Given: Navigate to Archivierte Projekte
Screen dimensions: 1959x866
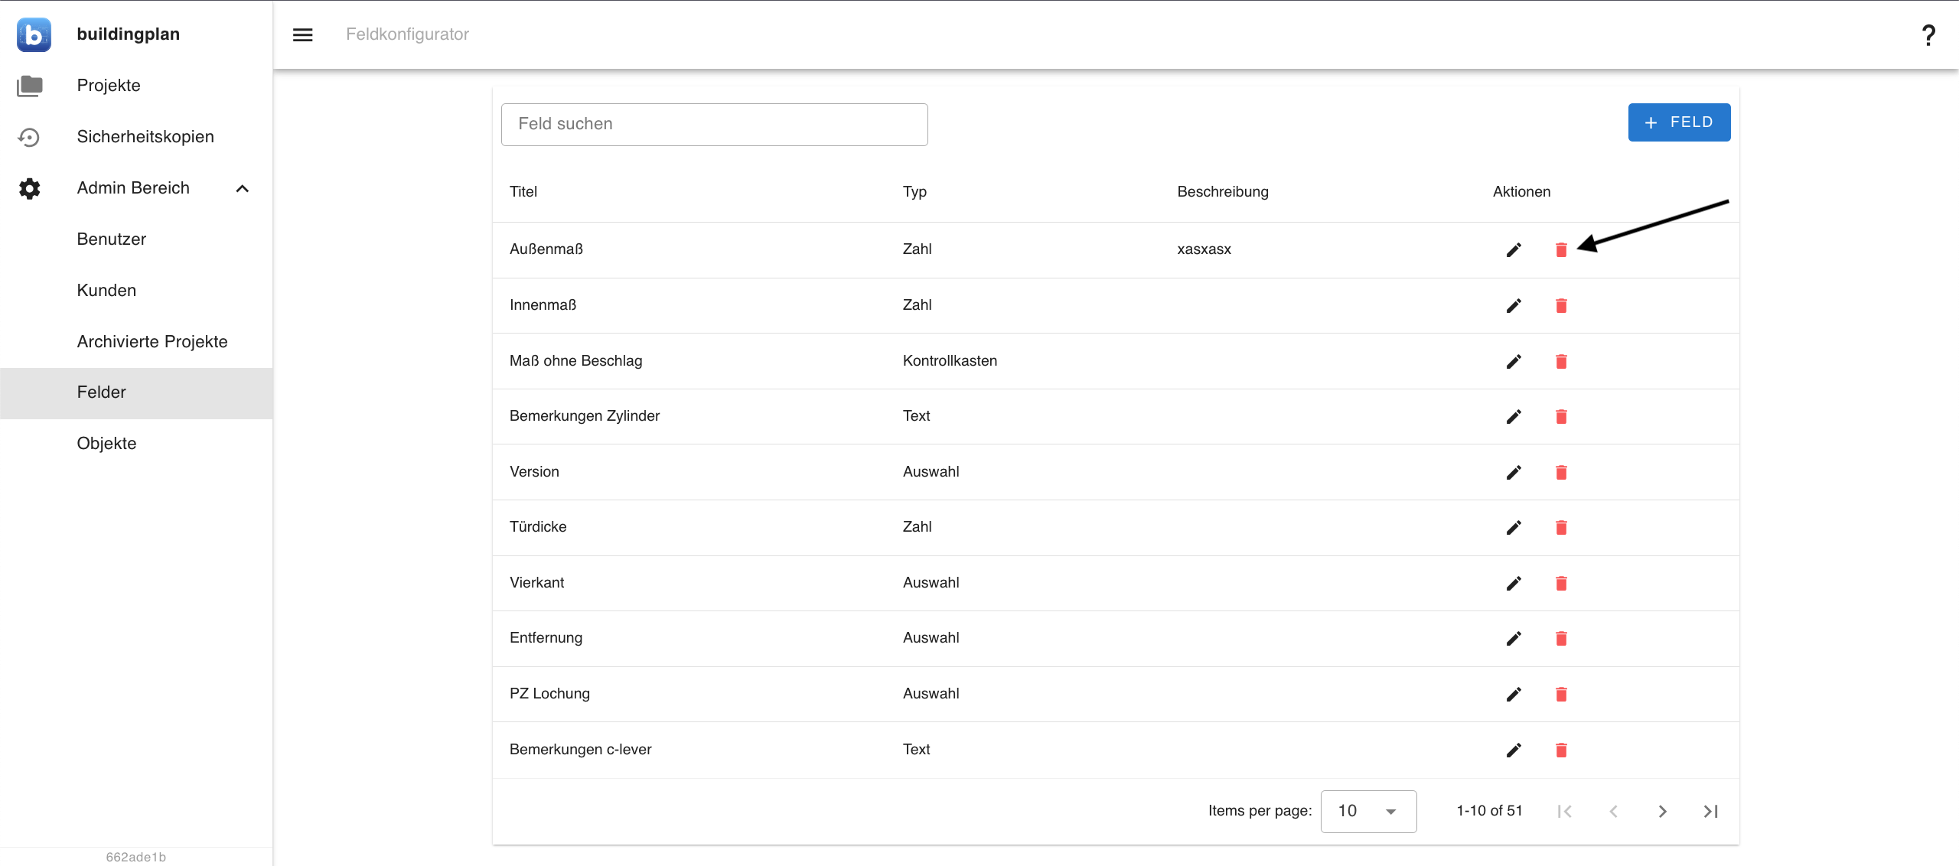Looking at the screenshot, I should click(152, 341).
